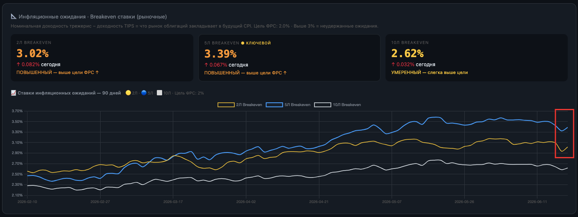The width and height of the screenshot is (578, 217).
Task: Click the Ставки инфляционных ожиданий chart title
Action: [x=69, y=93]
